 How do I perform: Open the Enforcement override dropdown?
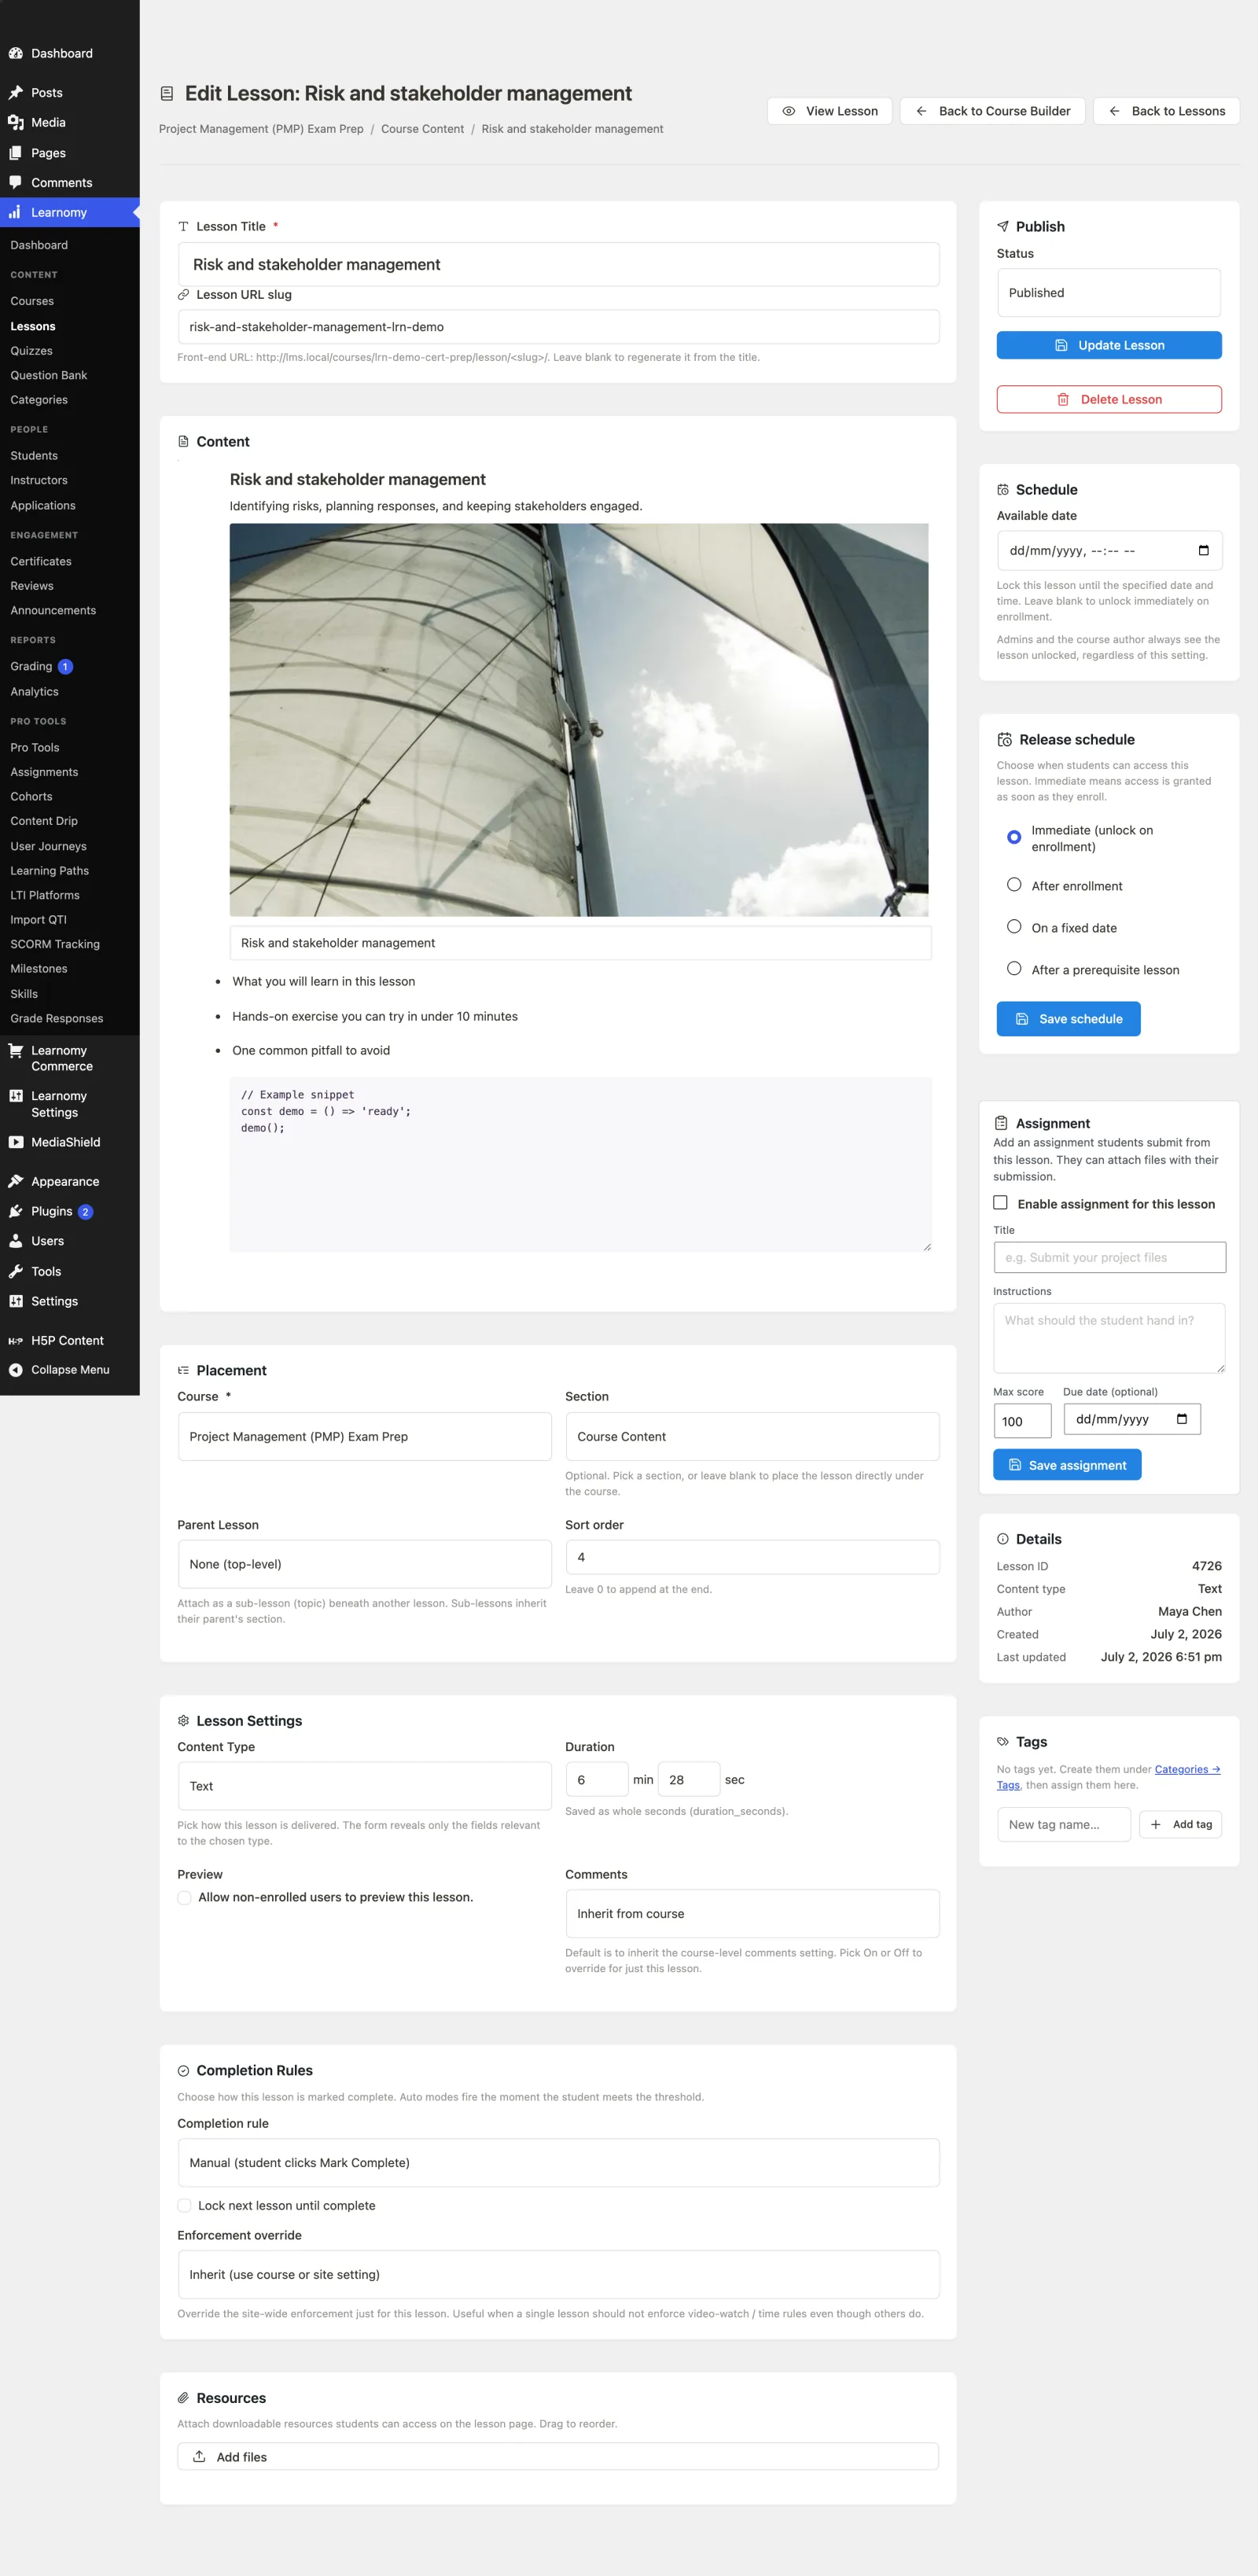pos(558,2274)
